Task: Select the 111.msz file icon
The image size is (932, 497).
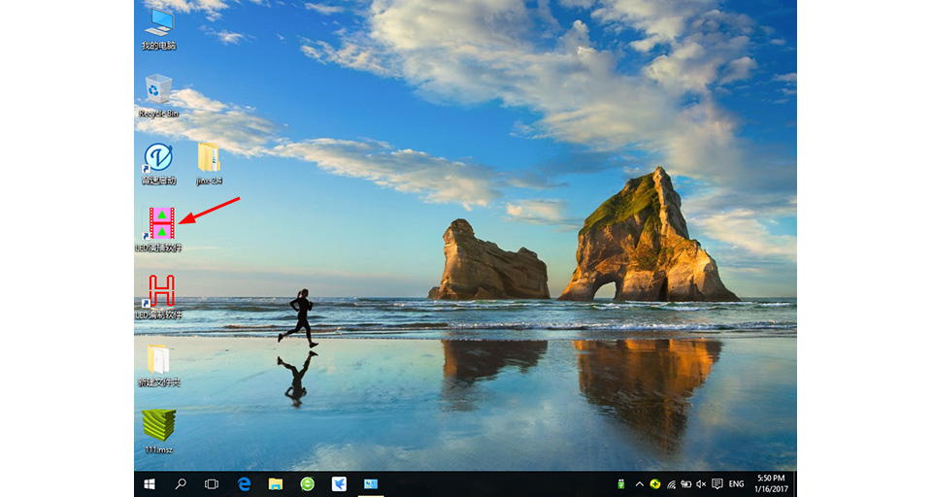Action: point(158,432)
